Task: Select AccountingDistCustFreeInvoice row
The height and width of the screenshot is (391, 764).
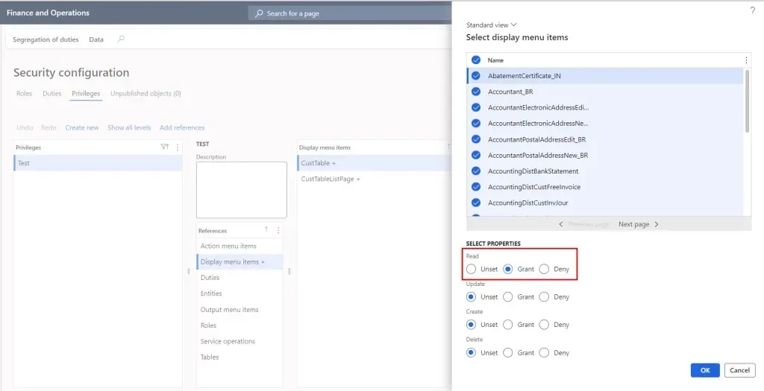Action: 605,187
